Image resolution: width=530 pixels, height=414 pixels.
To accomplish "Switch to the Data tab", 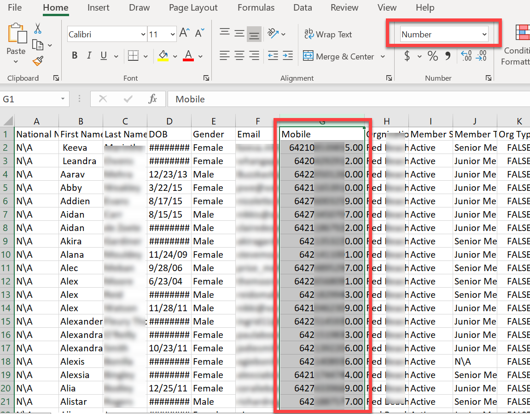I will click(x=303, y=8).
